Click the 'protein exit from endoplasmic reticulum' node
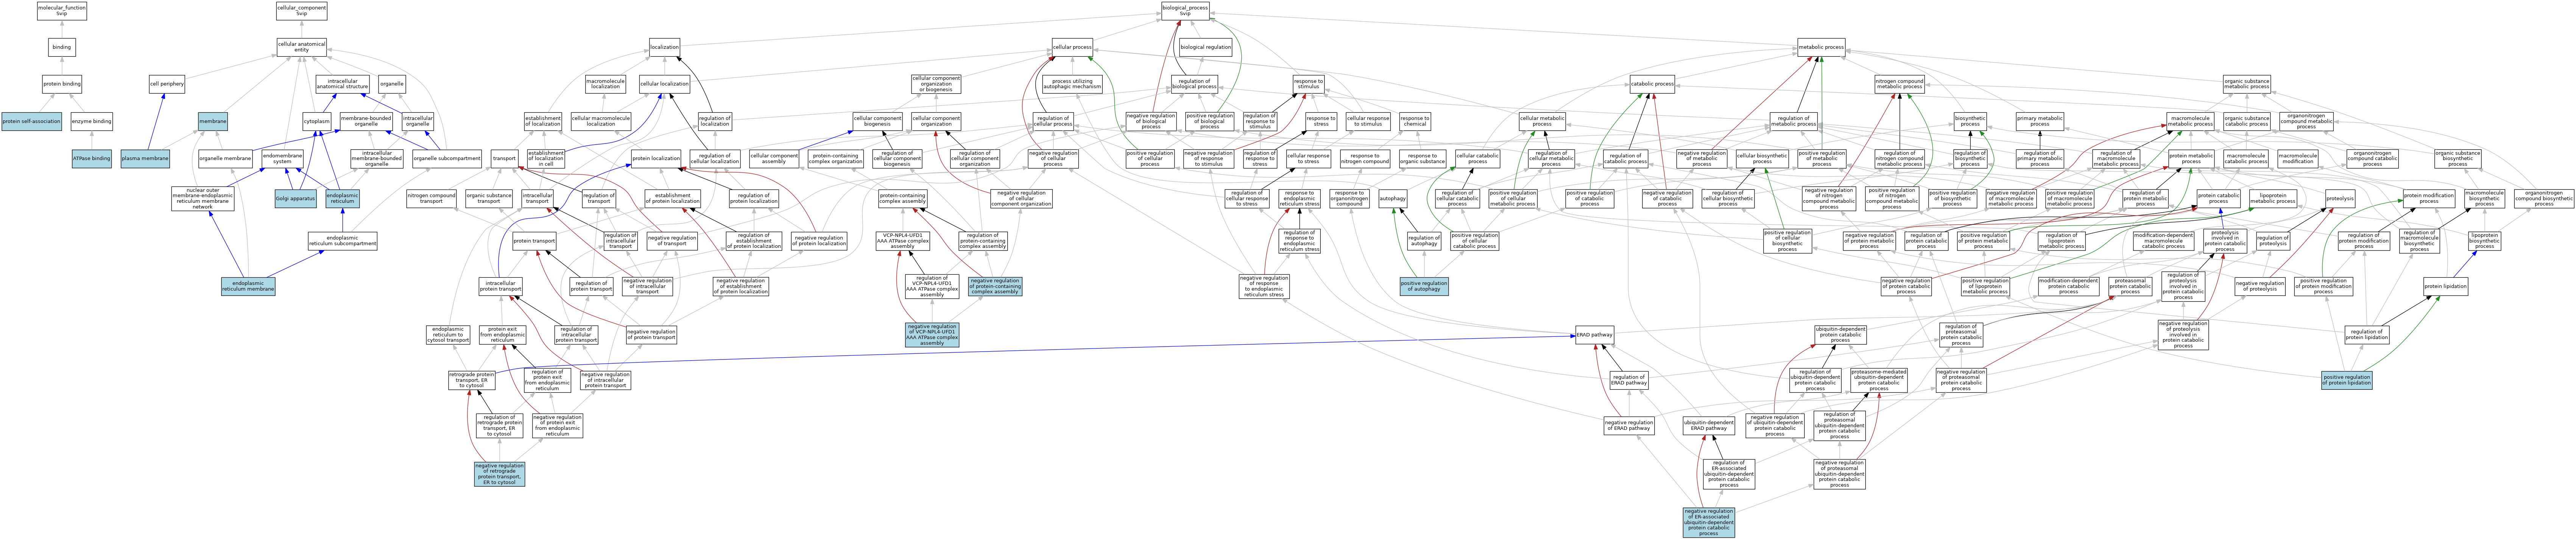 click(x=502, y=334)
